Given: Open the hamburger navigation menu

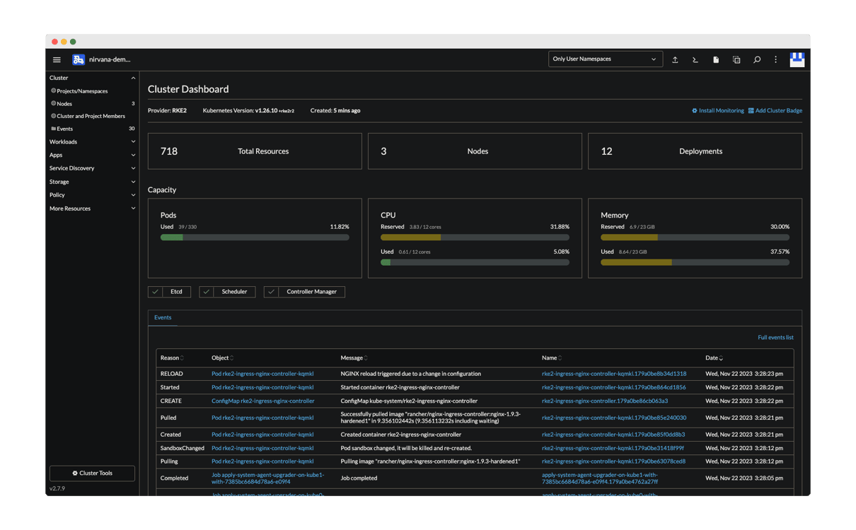Looking at the screenshot, I should (57, 59).
